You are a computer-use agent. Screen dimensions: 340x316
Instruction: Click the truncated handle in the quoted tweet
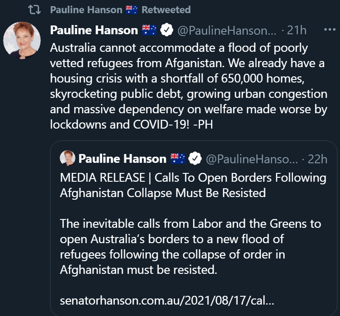pyautogui.click(x=251, y=158)
